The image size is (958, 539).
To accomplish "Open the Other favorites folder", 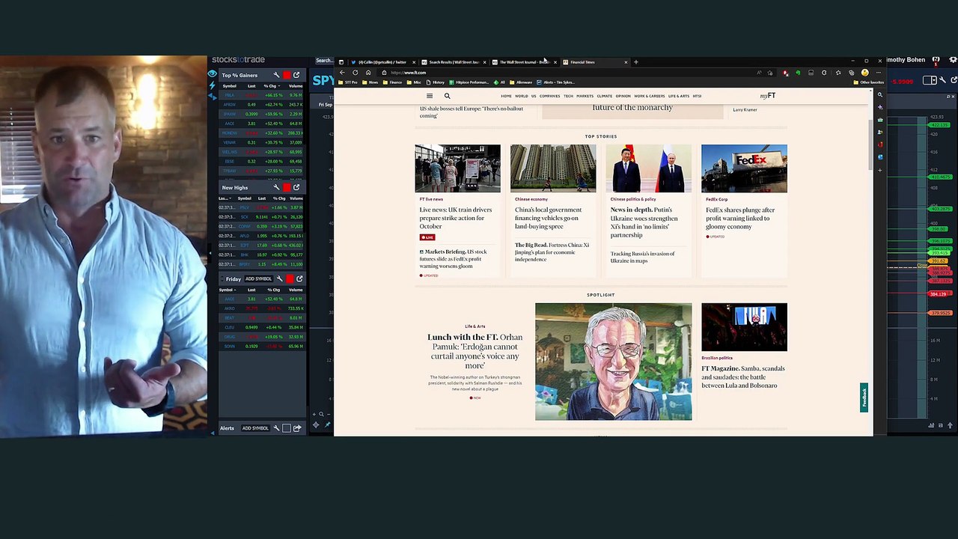I will coord(870,82).
